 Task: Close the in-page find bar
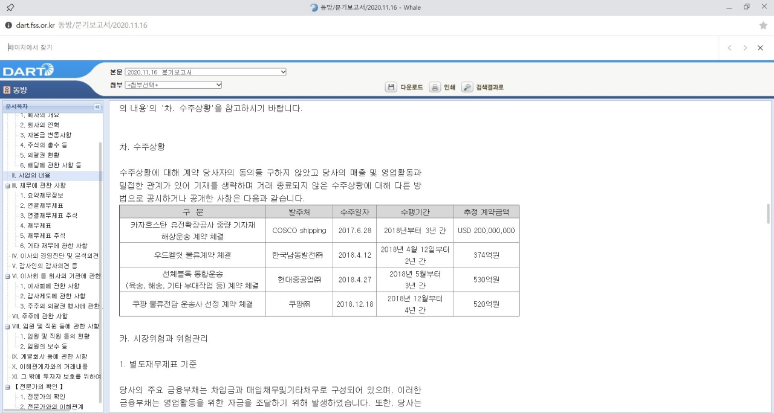coord(760,48)
